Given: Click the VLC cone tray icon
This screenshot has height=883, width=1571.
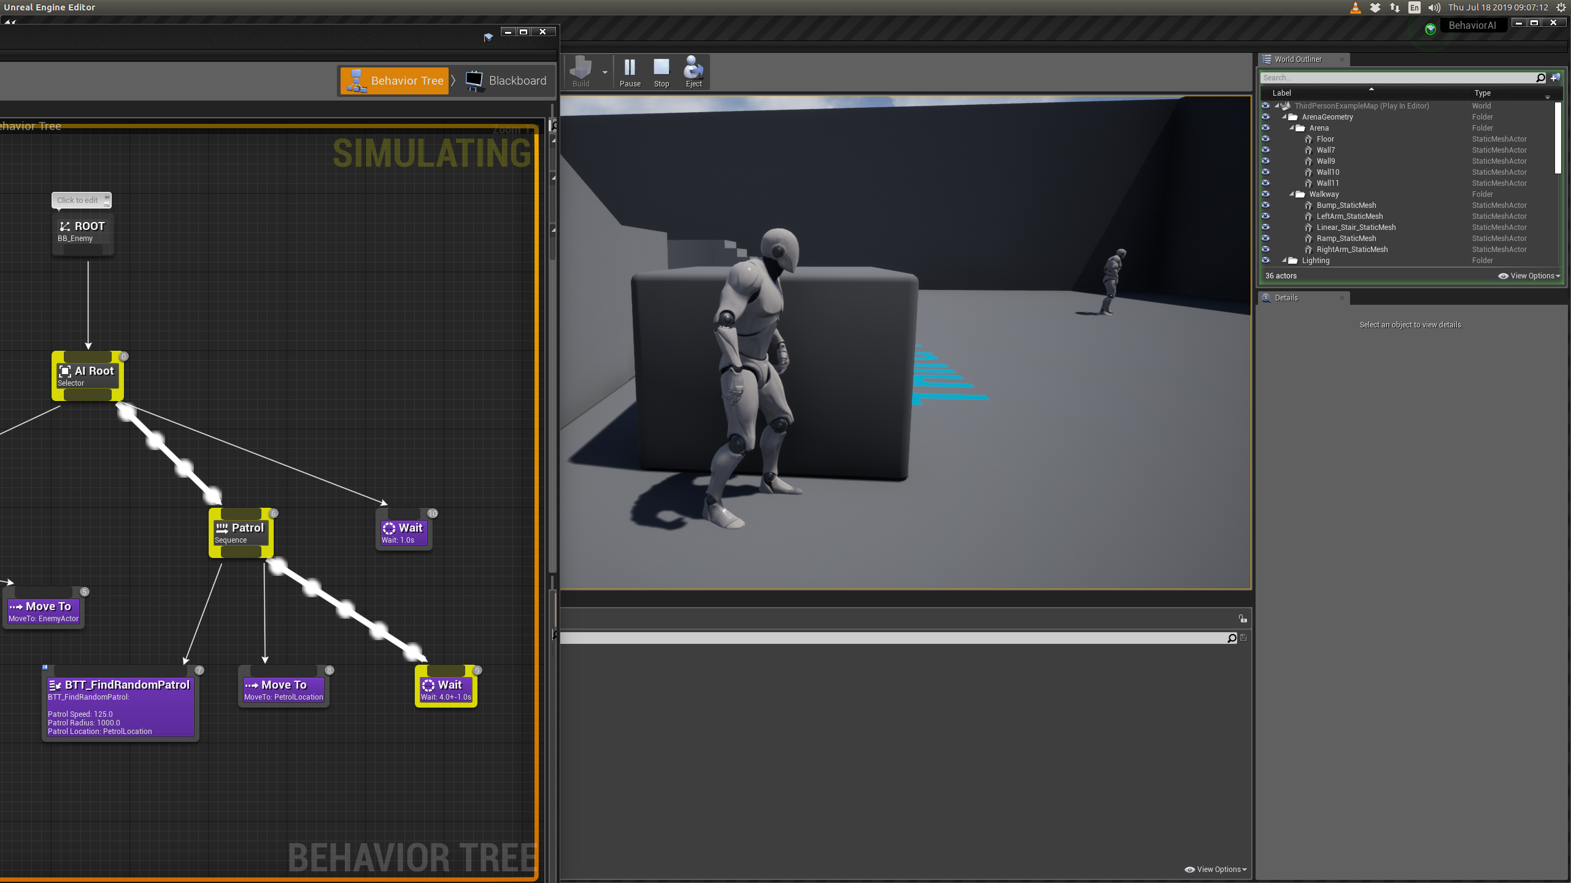Looking at the screenshot, I should point(1356,7).
